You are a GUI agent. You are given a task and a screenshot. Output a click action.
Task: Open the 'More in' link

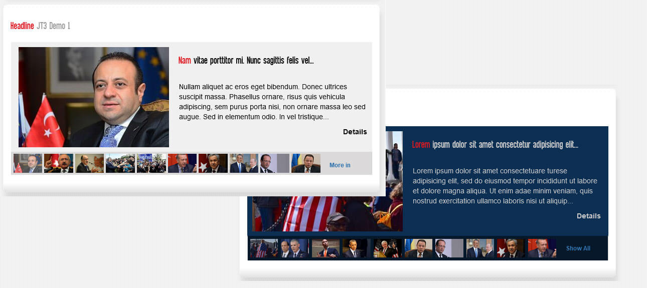[340, 165]
